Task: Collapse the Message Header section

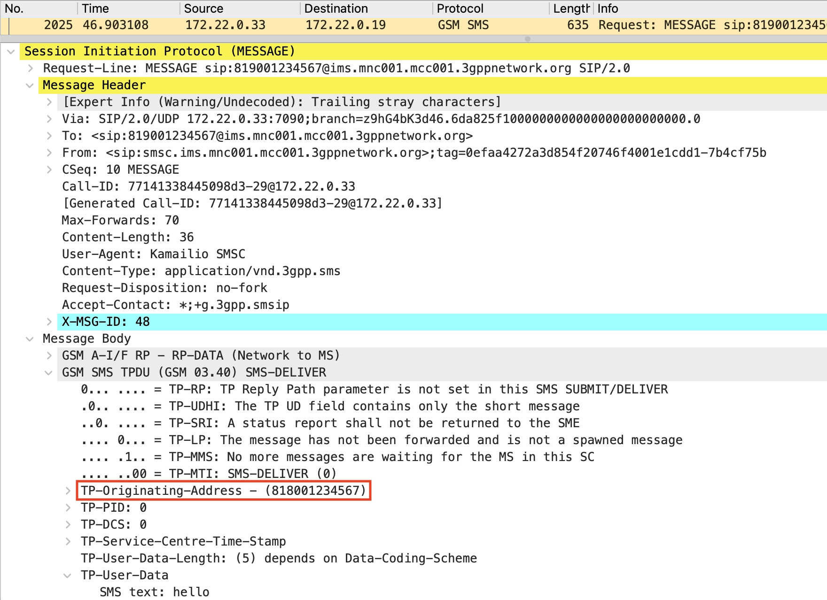Action: point(30,85)
